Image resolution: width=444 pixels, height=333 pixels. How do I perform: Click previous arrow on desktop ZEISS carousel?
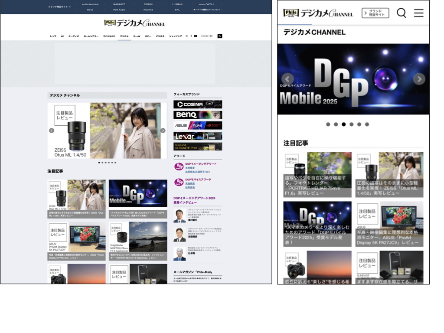point(52,131)
